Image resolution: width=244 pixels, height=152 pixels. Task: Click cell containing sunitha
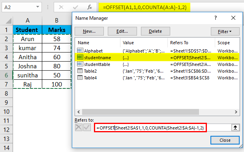(x=28, y=75)
